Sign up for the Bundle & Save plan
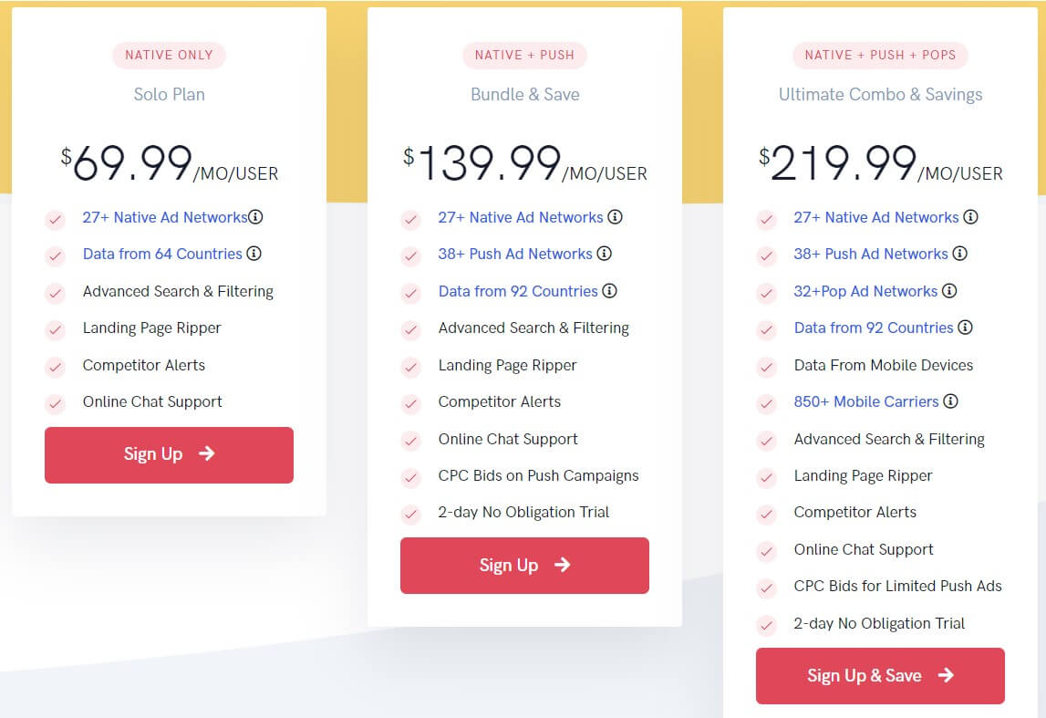 click(524, 566)
